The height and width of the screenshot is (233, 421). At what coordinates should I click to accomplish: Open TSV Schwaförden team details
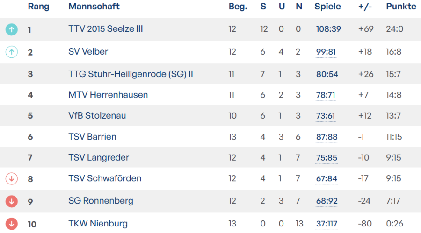click(105, 178)
